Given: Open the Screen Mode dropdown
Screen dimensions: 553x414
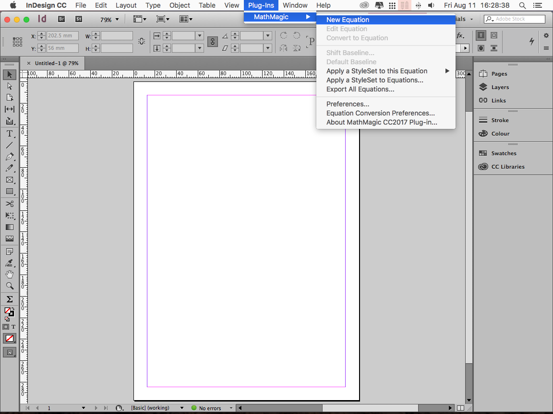Looking at the screenshot, I should (x=163, y=19).
